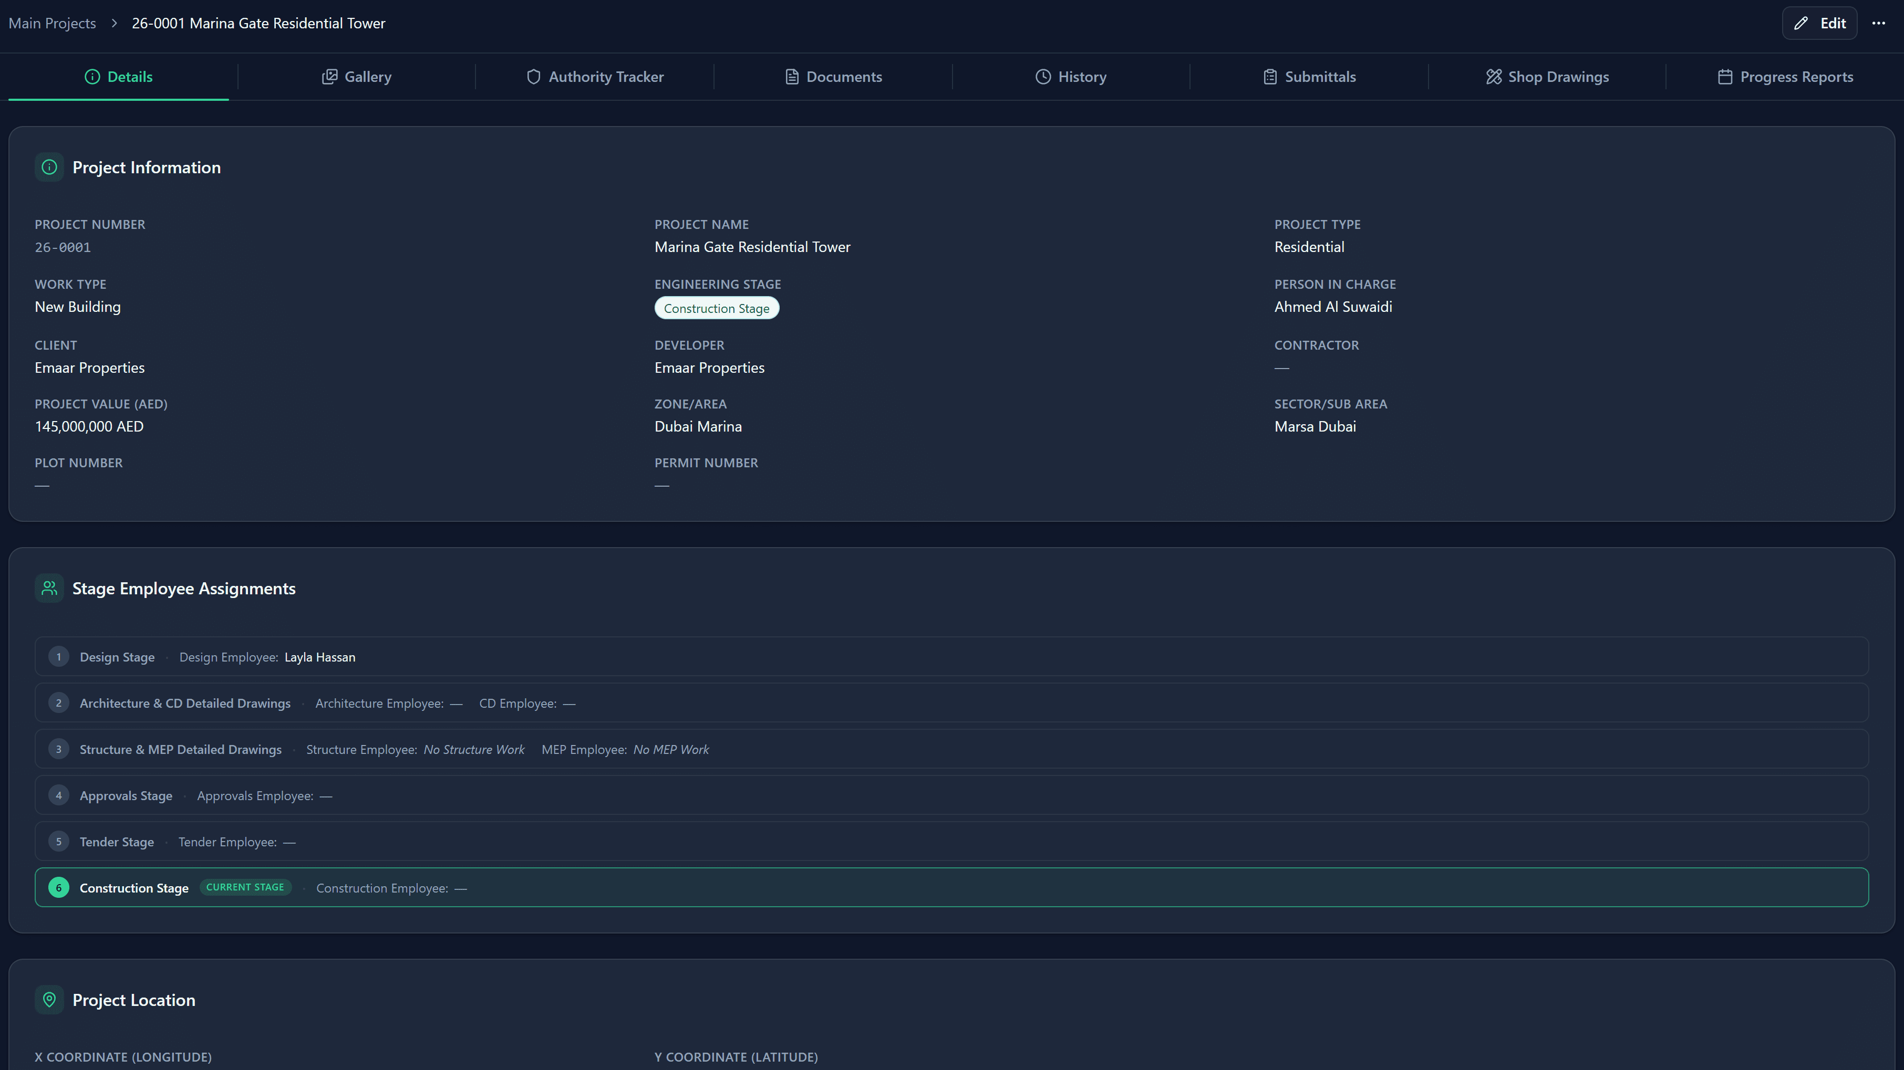Click the Stage Employee Assignments people icon

[x=49, y=589]
